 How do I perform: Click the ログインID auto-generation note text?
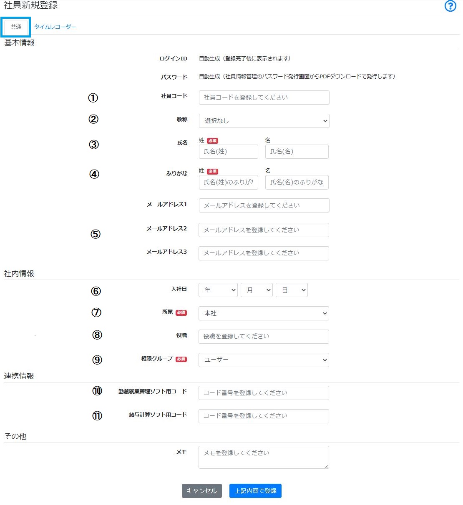point(245,59)
